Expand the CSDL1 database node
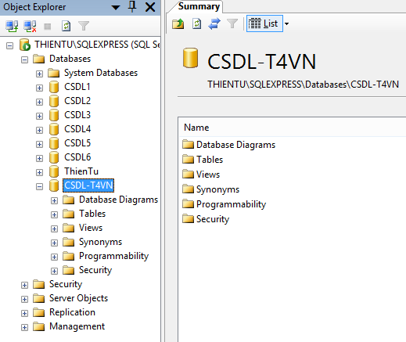Image resolution: width=406 pixels, height=342 pixels. tap(39, 88)
